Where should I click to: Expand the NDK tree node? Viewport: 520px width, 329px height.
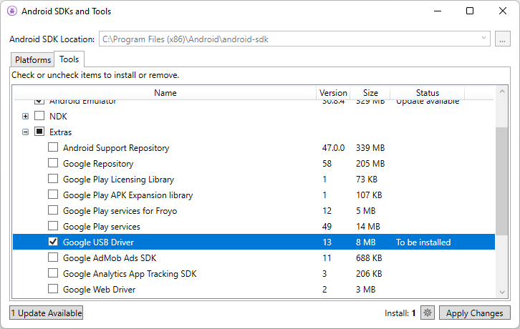pyautogui.click(x=26, y=117)
